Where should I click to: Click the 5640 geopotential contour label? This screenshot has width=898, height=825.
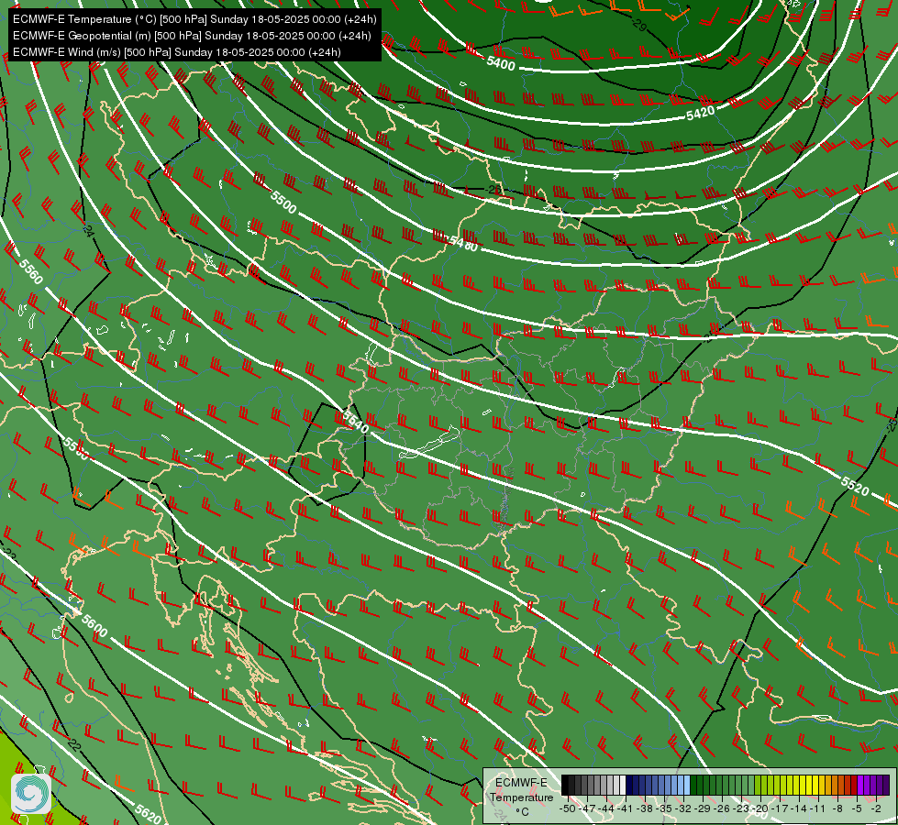pyautogui.click(x=355, y=422)
